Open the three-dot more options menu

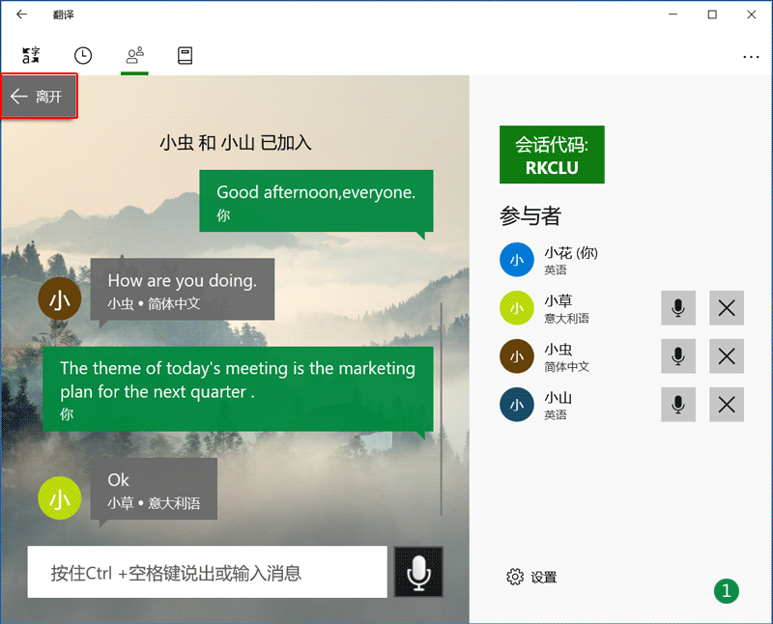tap(751, 57)
